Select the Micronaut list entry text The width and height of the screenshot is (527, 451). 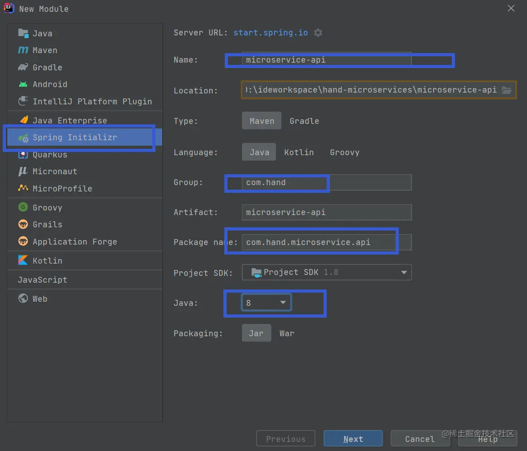click(55, 172)
